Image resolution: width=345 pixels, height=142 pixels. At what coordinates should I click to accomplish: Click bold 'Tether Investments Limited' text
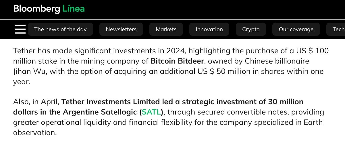pos(110,102)
